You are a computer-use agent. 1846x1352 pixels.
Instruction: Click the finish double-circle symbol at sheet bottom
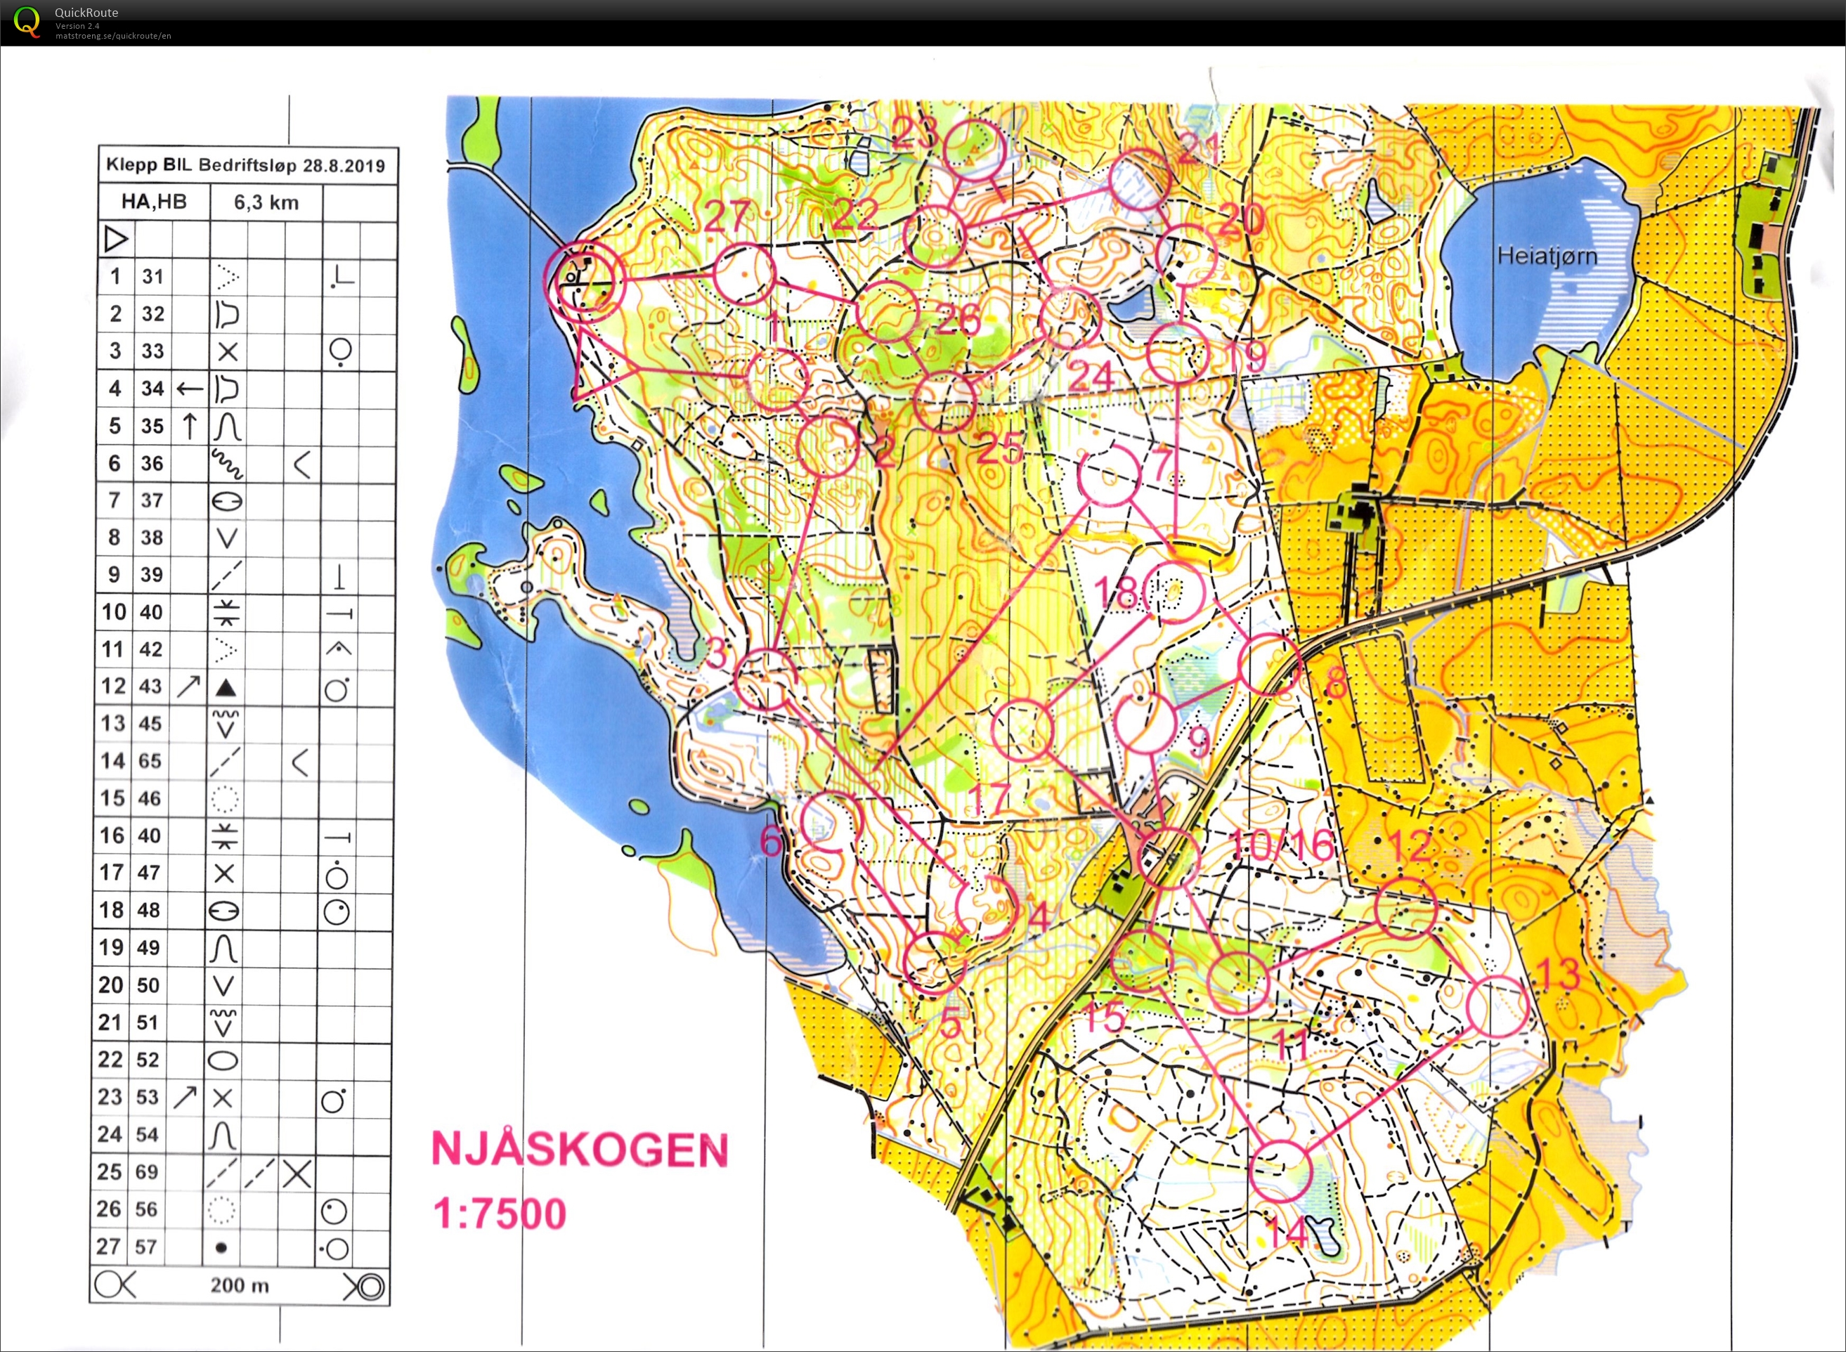coord(370,1287)
